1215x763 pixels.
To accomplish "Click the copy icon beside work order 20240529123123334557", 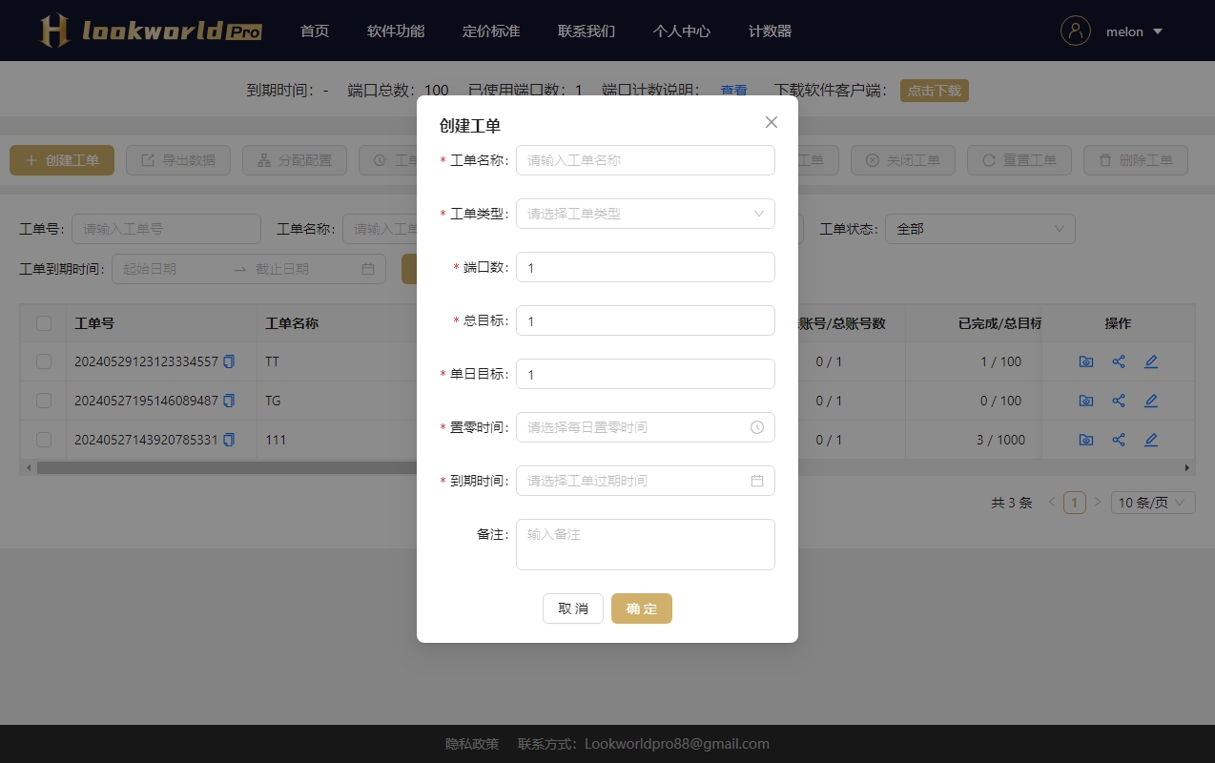I will coord(229,361).
